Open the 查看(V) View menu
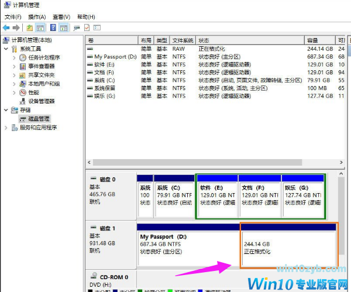 tap(61, 17)
